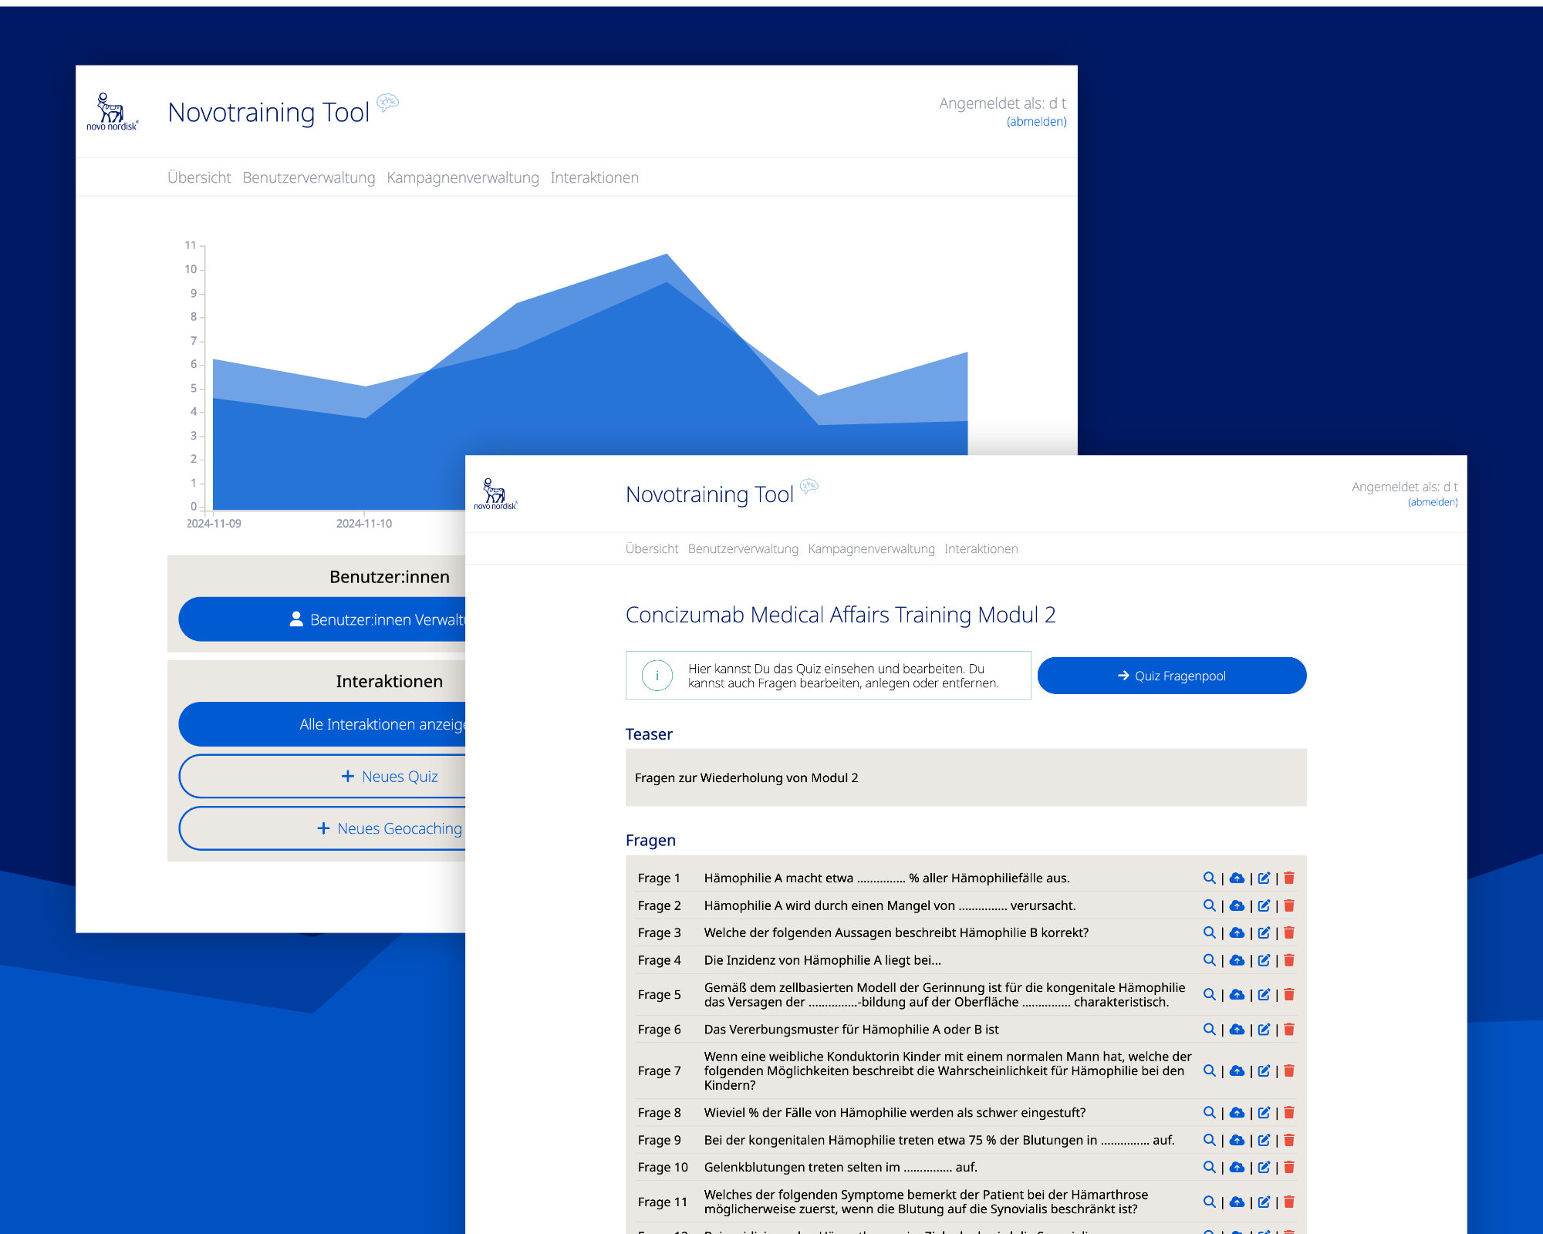
Task: Delete Frage 2 with trash icon
Action: (x=1289, y=905)
